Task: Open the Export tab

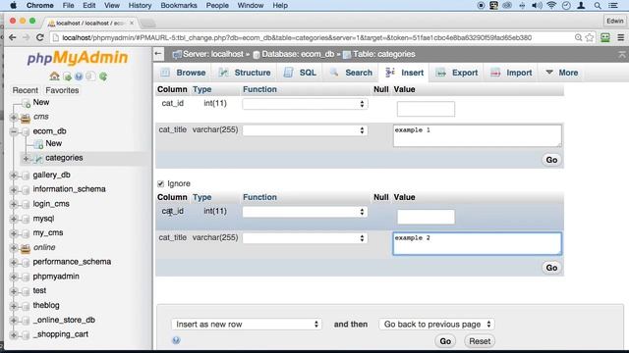Action: point(457,73)
